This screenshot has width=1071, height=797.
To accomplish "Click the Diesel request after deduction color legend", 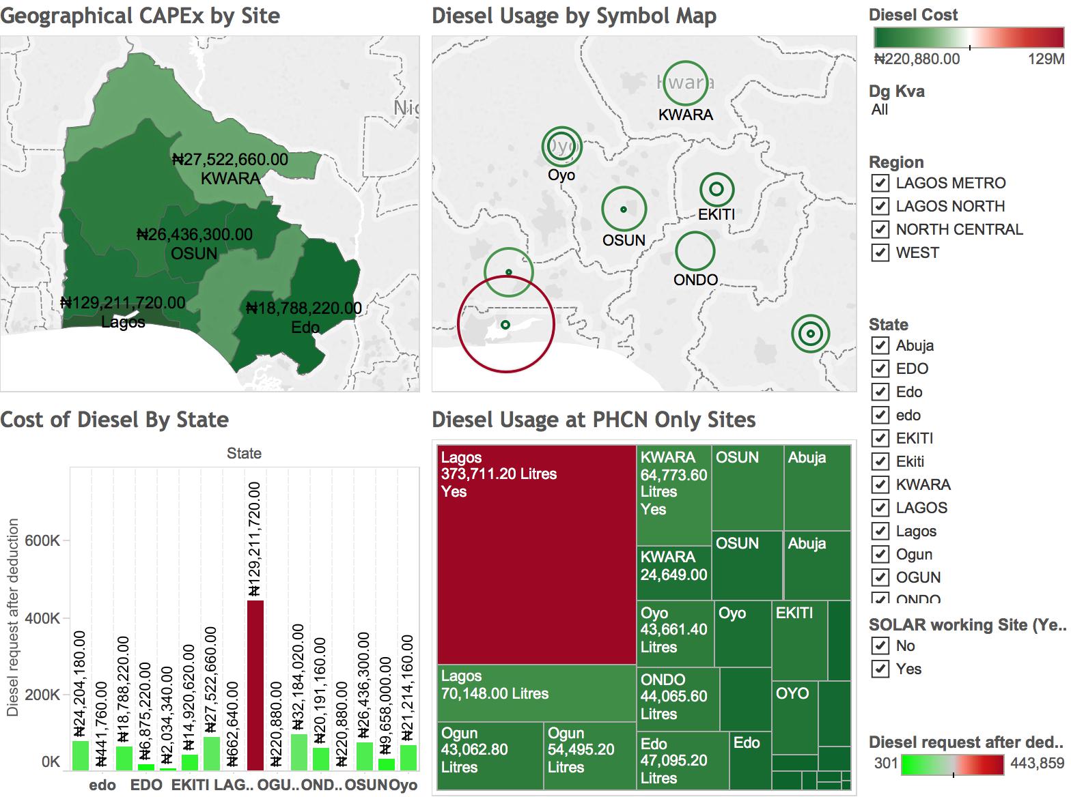I will coord(952,765).
